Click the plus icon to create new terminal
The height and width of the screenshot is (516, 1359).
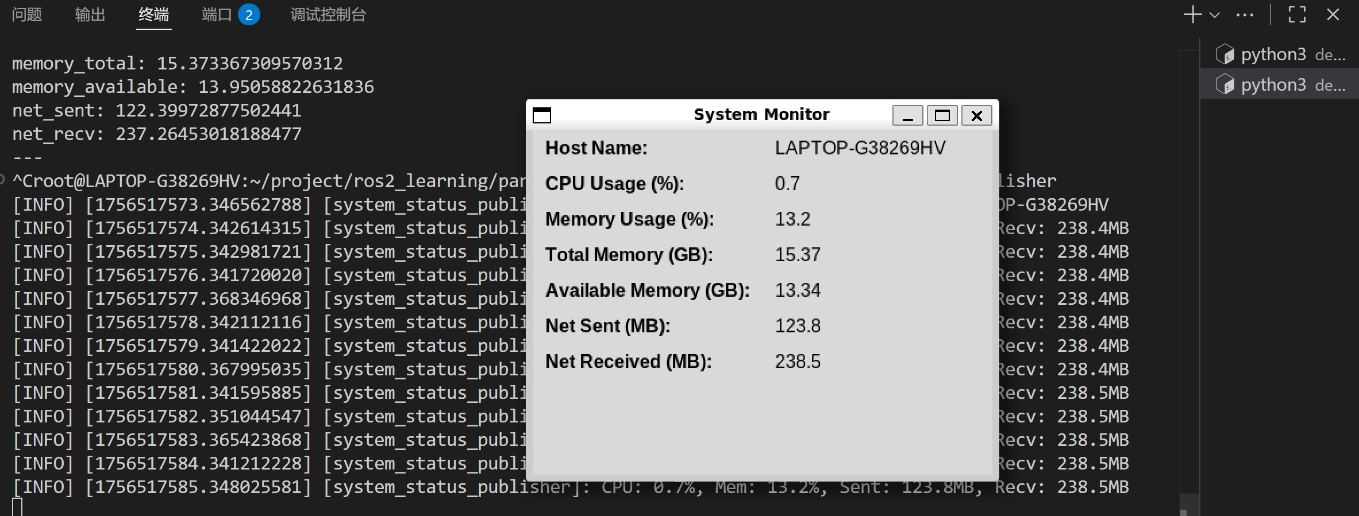coord(1193,15)
